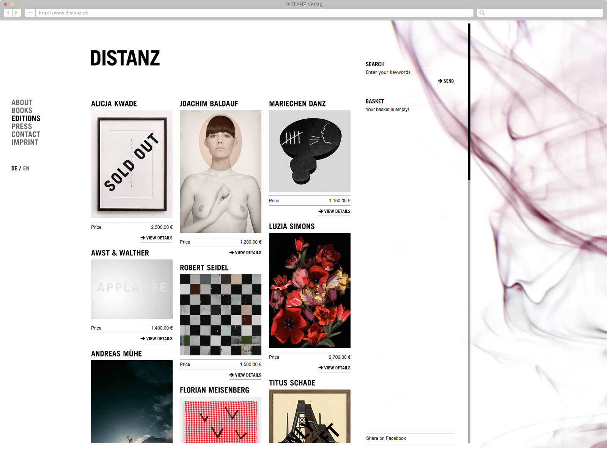The height and width of the screenshot is (466, 607).
Task: Click the plus button beside address bar
Action: tap(30, 13)
